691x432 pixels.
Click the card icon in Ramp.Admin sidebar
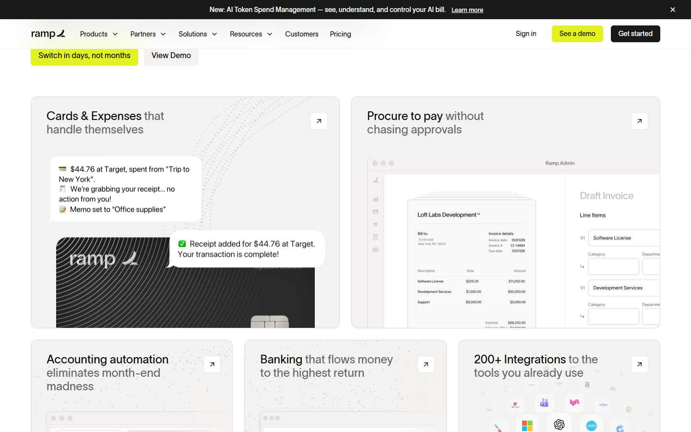coord(375,212)
